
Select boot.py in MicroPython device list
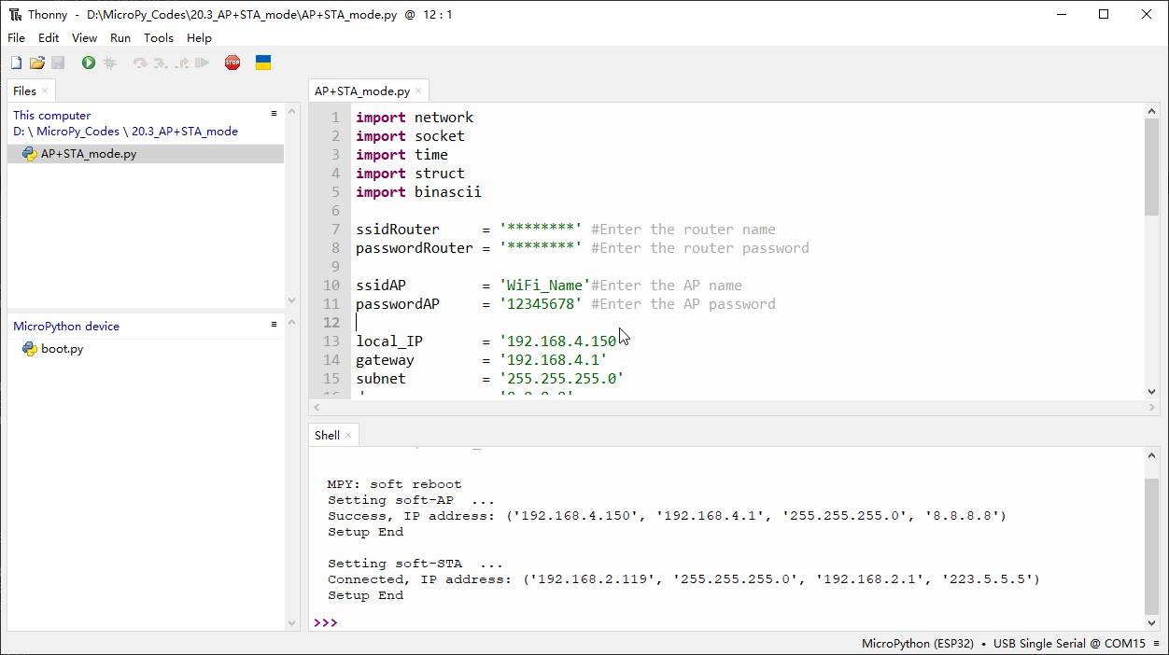pyautogui.click(x=63, y=349)
